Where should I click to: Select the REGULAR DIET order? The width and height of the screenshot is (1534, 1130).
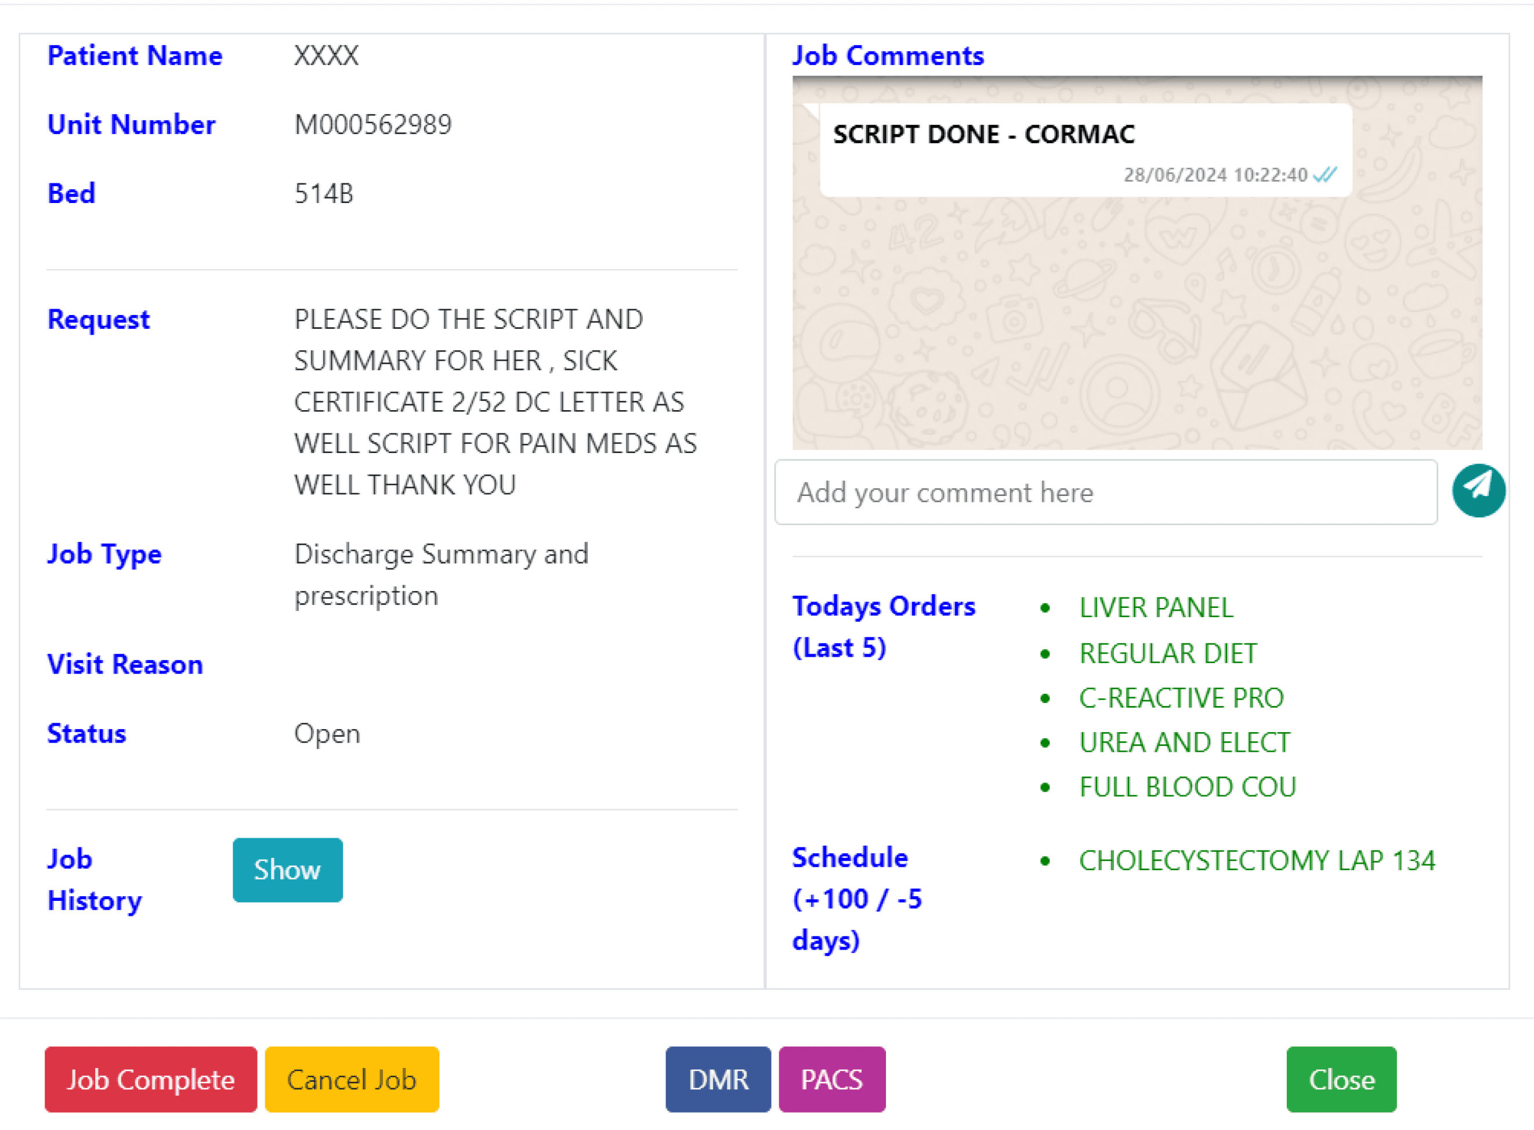pos(1167,653)
